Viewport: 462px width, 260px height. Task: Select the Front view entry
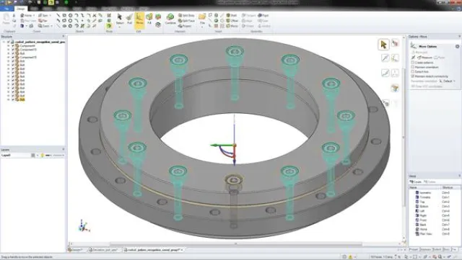coord(423,220)
